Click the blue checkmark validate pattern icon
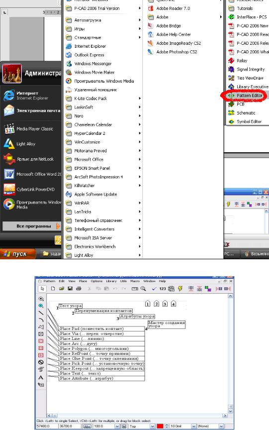This screenshot has height=430, width=269. point(154,289)
